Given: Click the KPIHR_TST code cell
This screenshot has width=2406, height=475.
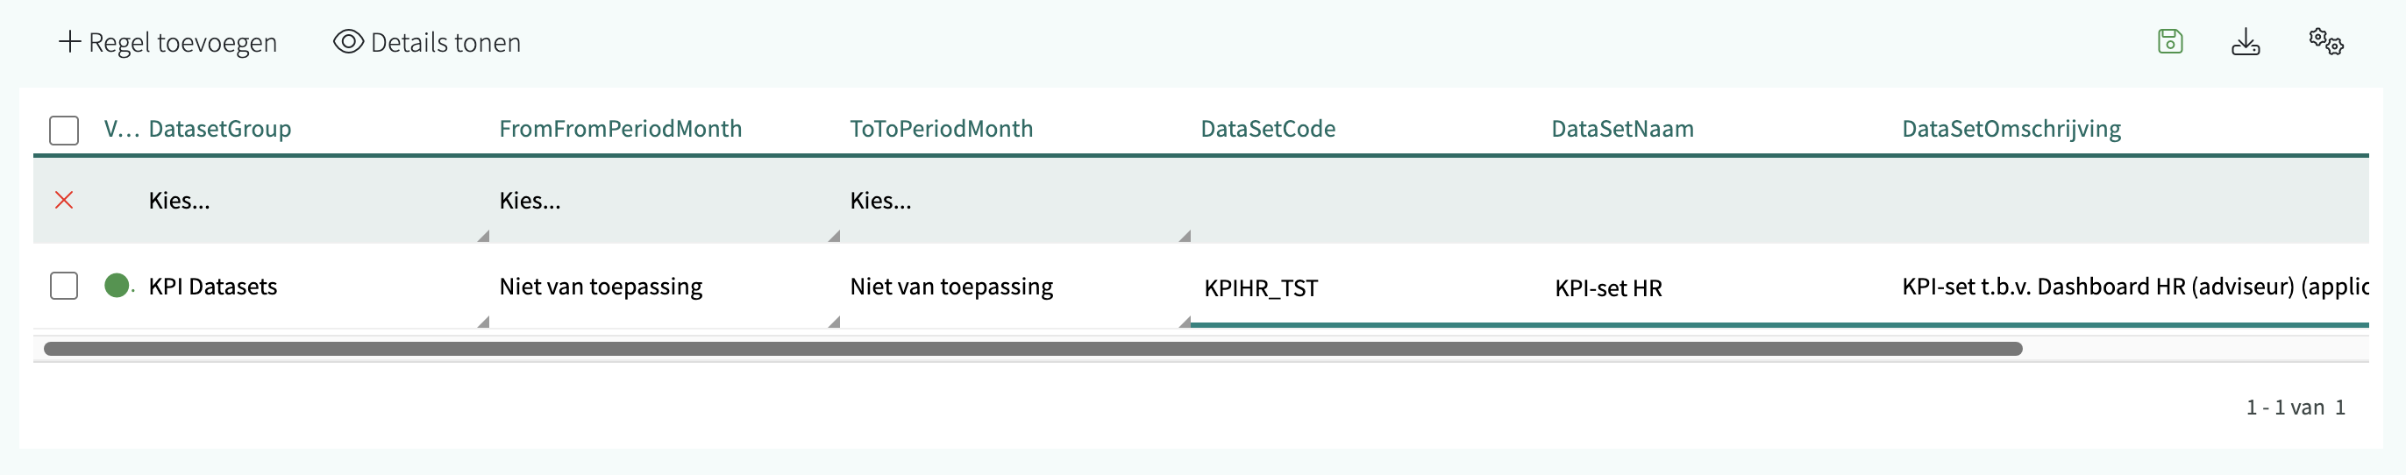Looking at the screenshot, I should tap(1261, 288).
